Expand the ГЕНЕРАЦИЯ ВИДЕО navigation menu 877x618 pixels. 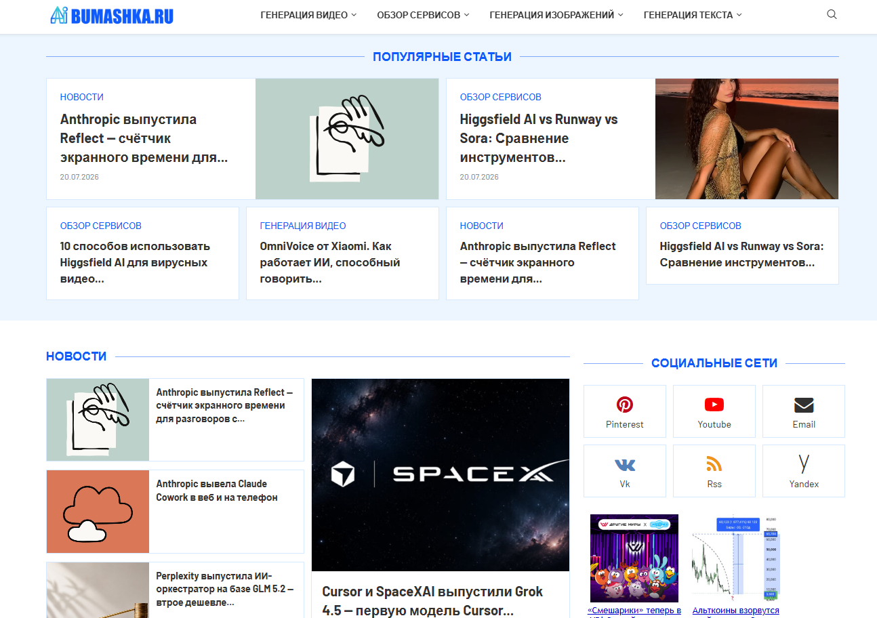pyautogui.click(x=308, y=15)
